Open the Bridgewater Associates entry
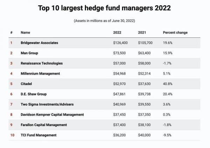210x148 pixels. click(x=39, y=43)
